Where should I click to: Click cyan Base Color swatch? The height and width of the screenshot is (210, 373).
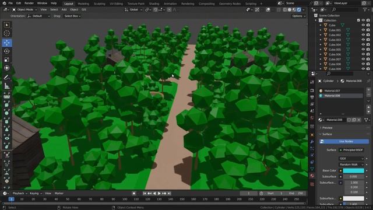[354, 171]
